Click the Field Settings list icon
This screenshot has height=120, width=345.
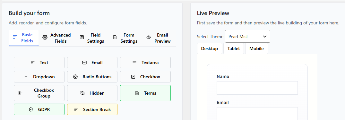(82, 37)
